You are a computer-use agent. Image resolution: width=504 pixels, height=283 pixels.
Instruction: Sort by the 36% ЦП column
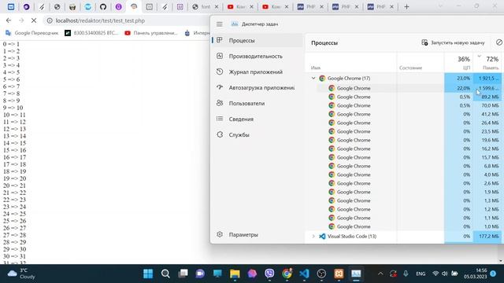tap(458, 62)
